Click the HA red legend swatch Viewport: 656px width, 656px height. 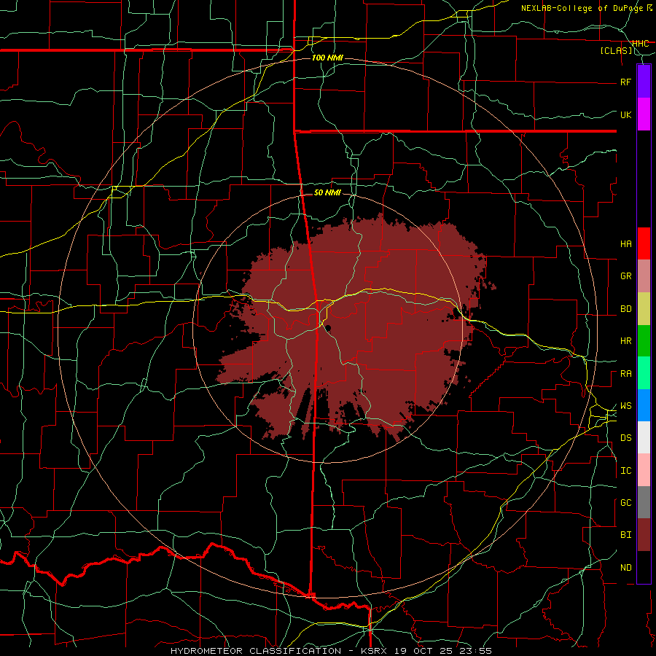tap(644, 243)
